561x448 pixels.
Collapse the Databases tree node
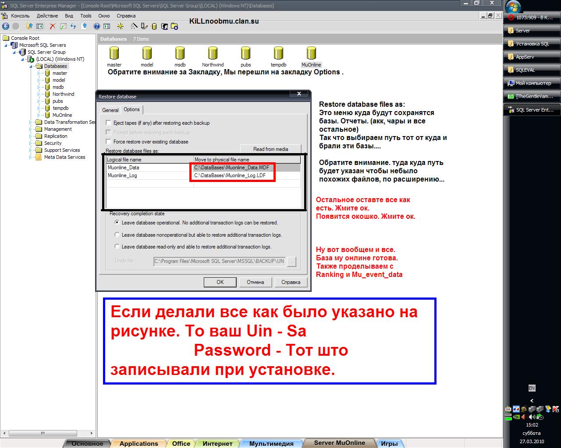point(31,66)
